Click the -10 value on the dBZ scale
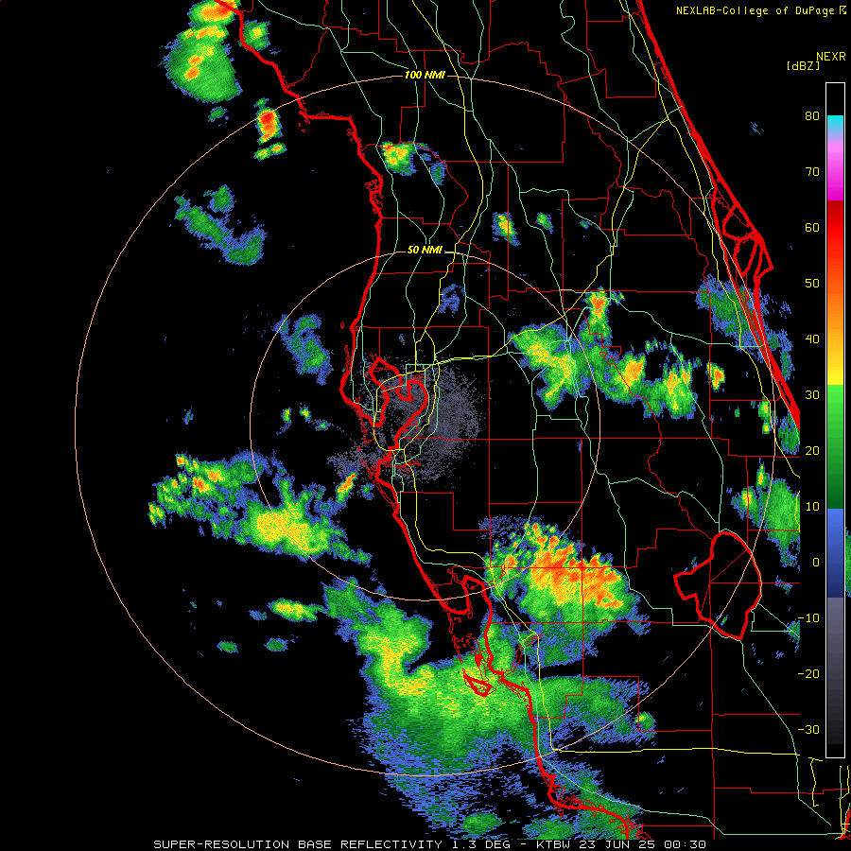 (808, 618)
